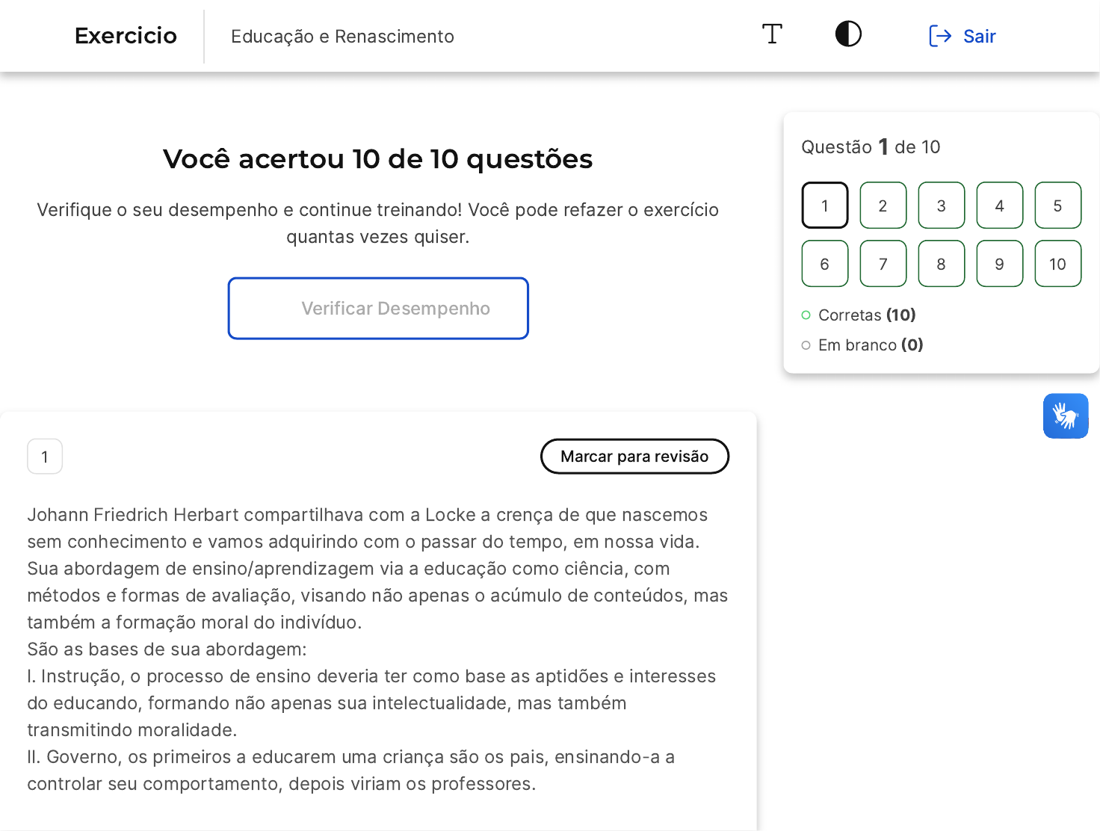Go to question 1 in navigator
The width and height of the screenshot is (1100, 831).
[x=824, y=206]
